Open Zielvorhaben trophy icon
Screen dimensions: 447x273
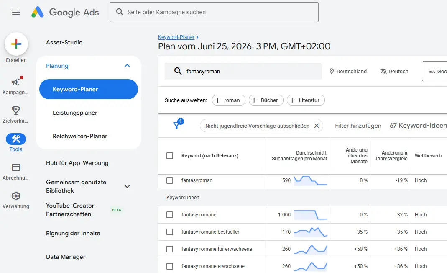[16, 110]
